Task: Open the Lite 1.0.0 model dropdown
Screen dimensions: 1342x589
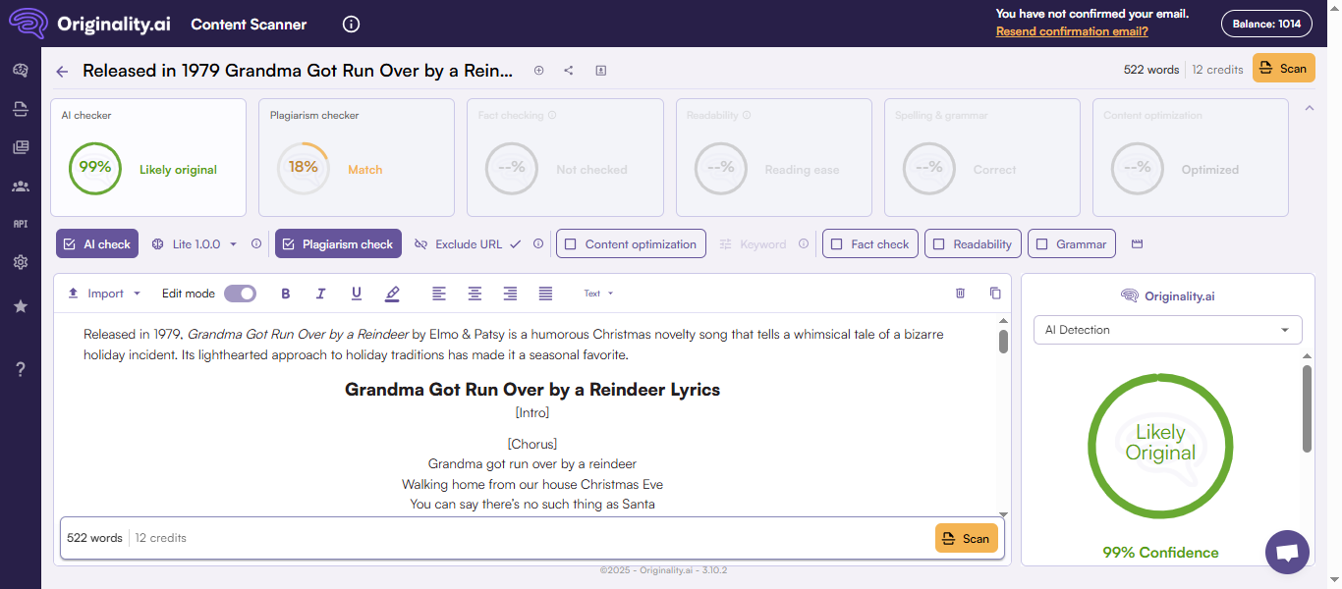Action: [x=196, y=244]
